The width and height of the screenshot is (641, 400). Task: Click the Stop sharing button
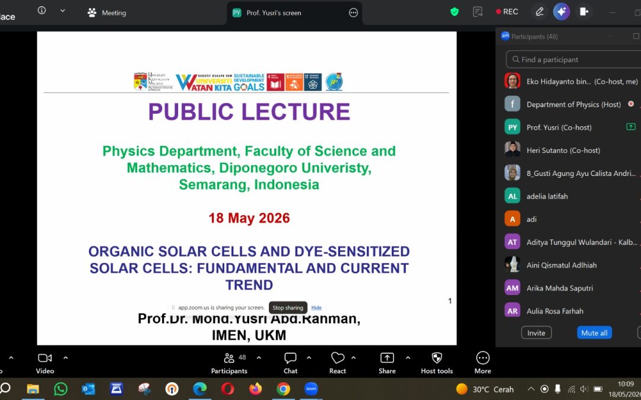point(288,308)
